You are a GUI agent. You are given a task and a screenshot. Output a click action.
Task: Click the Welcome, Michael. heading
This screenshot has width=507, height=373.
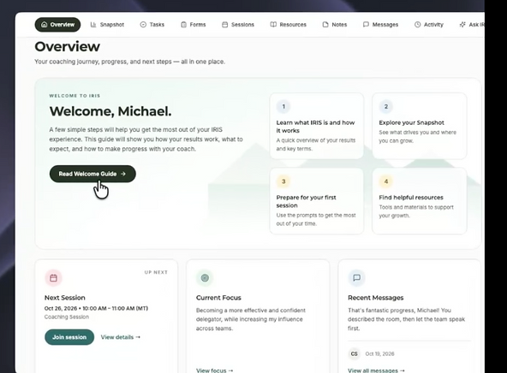110,111
